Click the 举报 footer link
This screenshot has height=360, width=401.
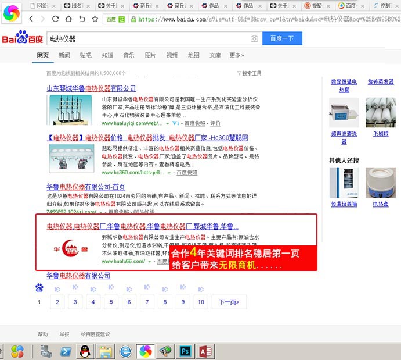(64, 334)
